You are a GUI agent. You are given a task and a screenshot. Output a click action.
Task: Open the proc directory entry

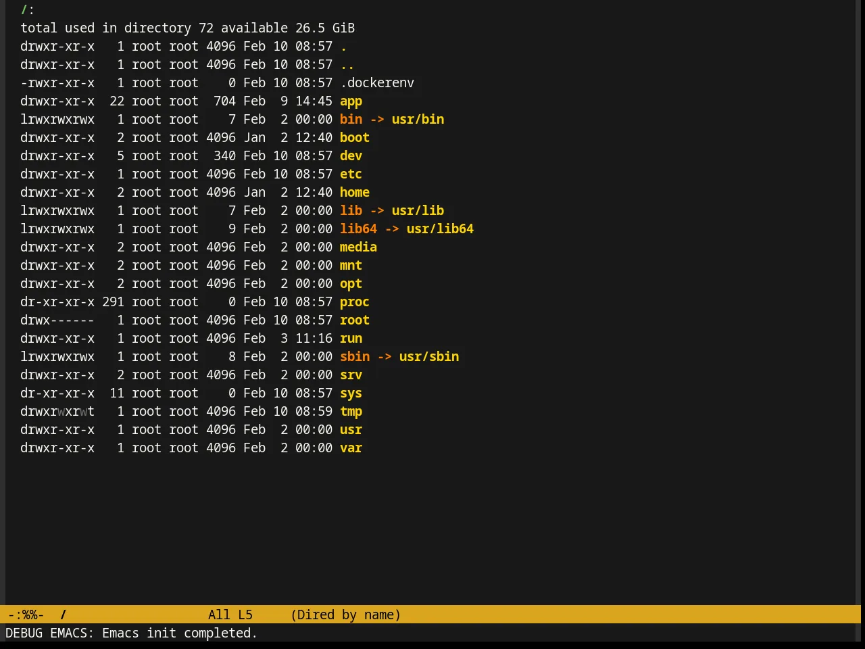354,302
